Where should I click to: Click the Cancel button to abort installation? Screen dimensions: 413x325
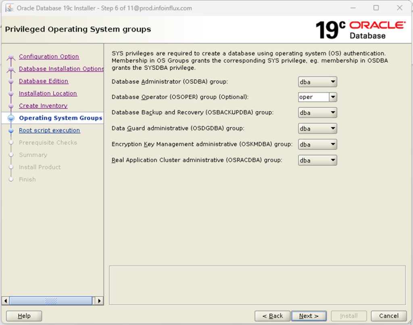388,316
